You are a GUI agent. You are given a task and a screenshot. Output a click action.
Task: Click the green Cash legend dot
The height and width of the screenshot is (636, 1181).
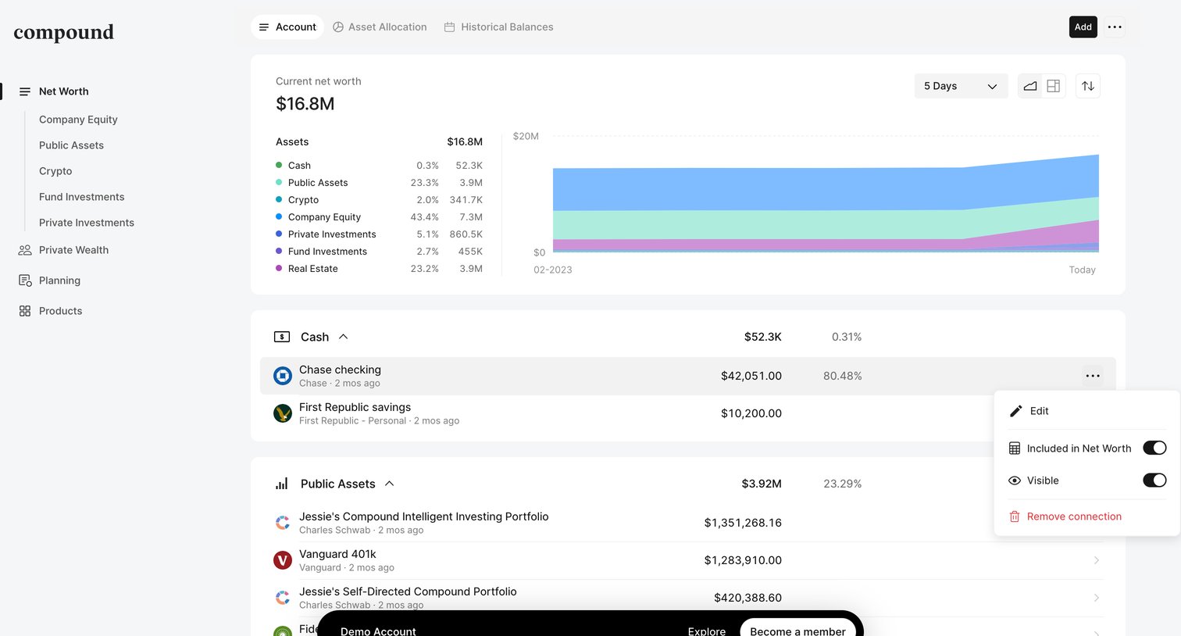click(279, 165)
